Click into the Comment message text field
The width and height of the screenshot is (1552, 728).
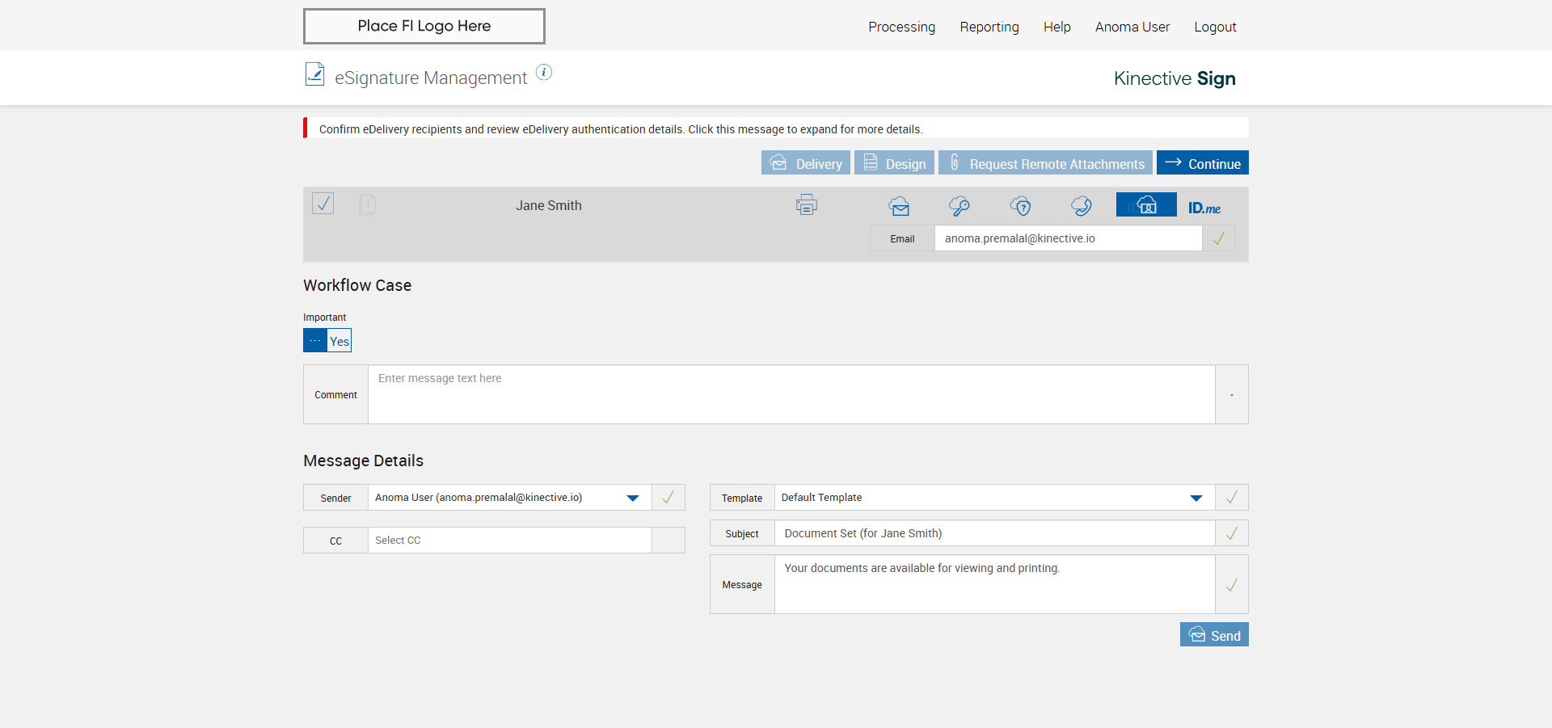pos(791,394)
